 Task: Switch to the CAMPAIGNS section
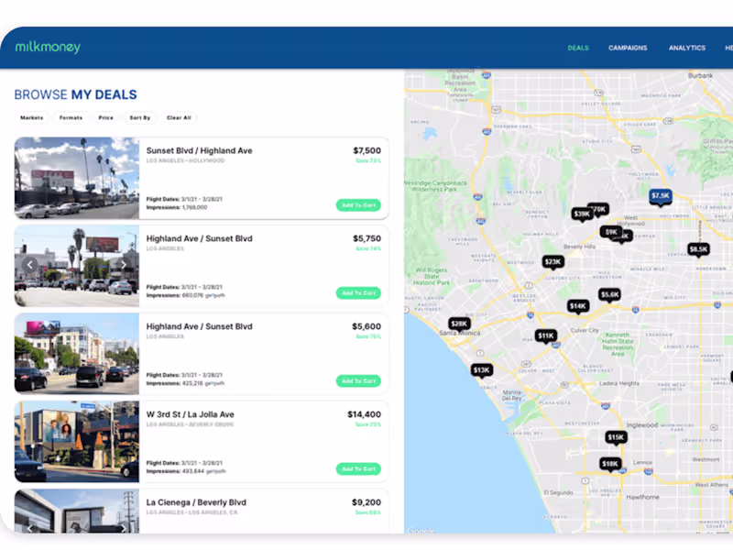[x=628, y=48]
